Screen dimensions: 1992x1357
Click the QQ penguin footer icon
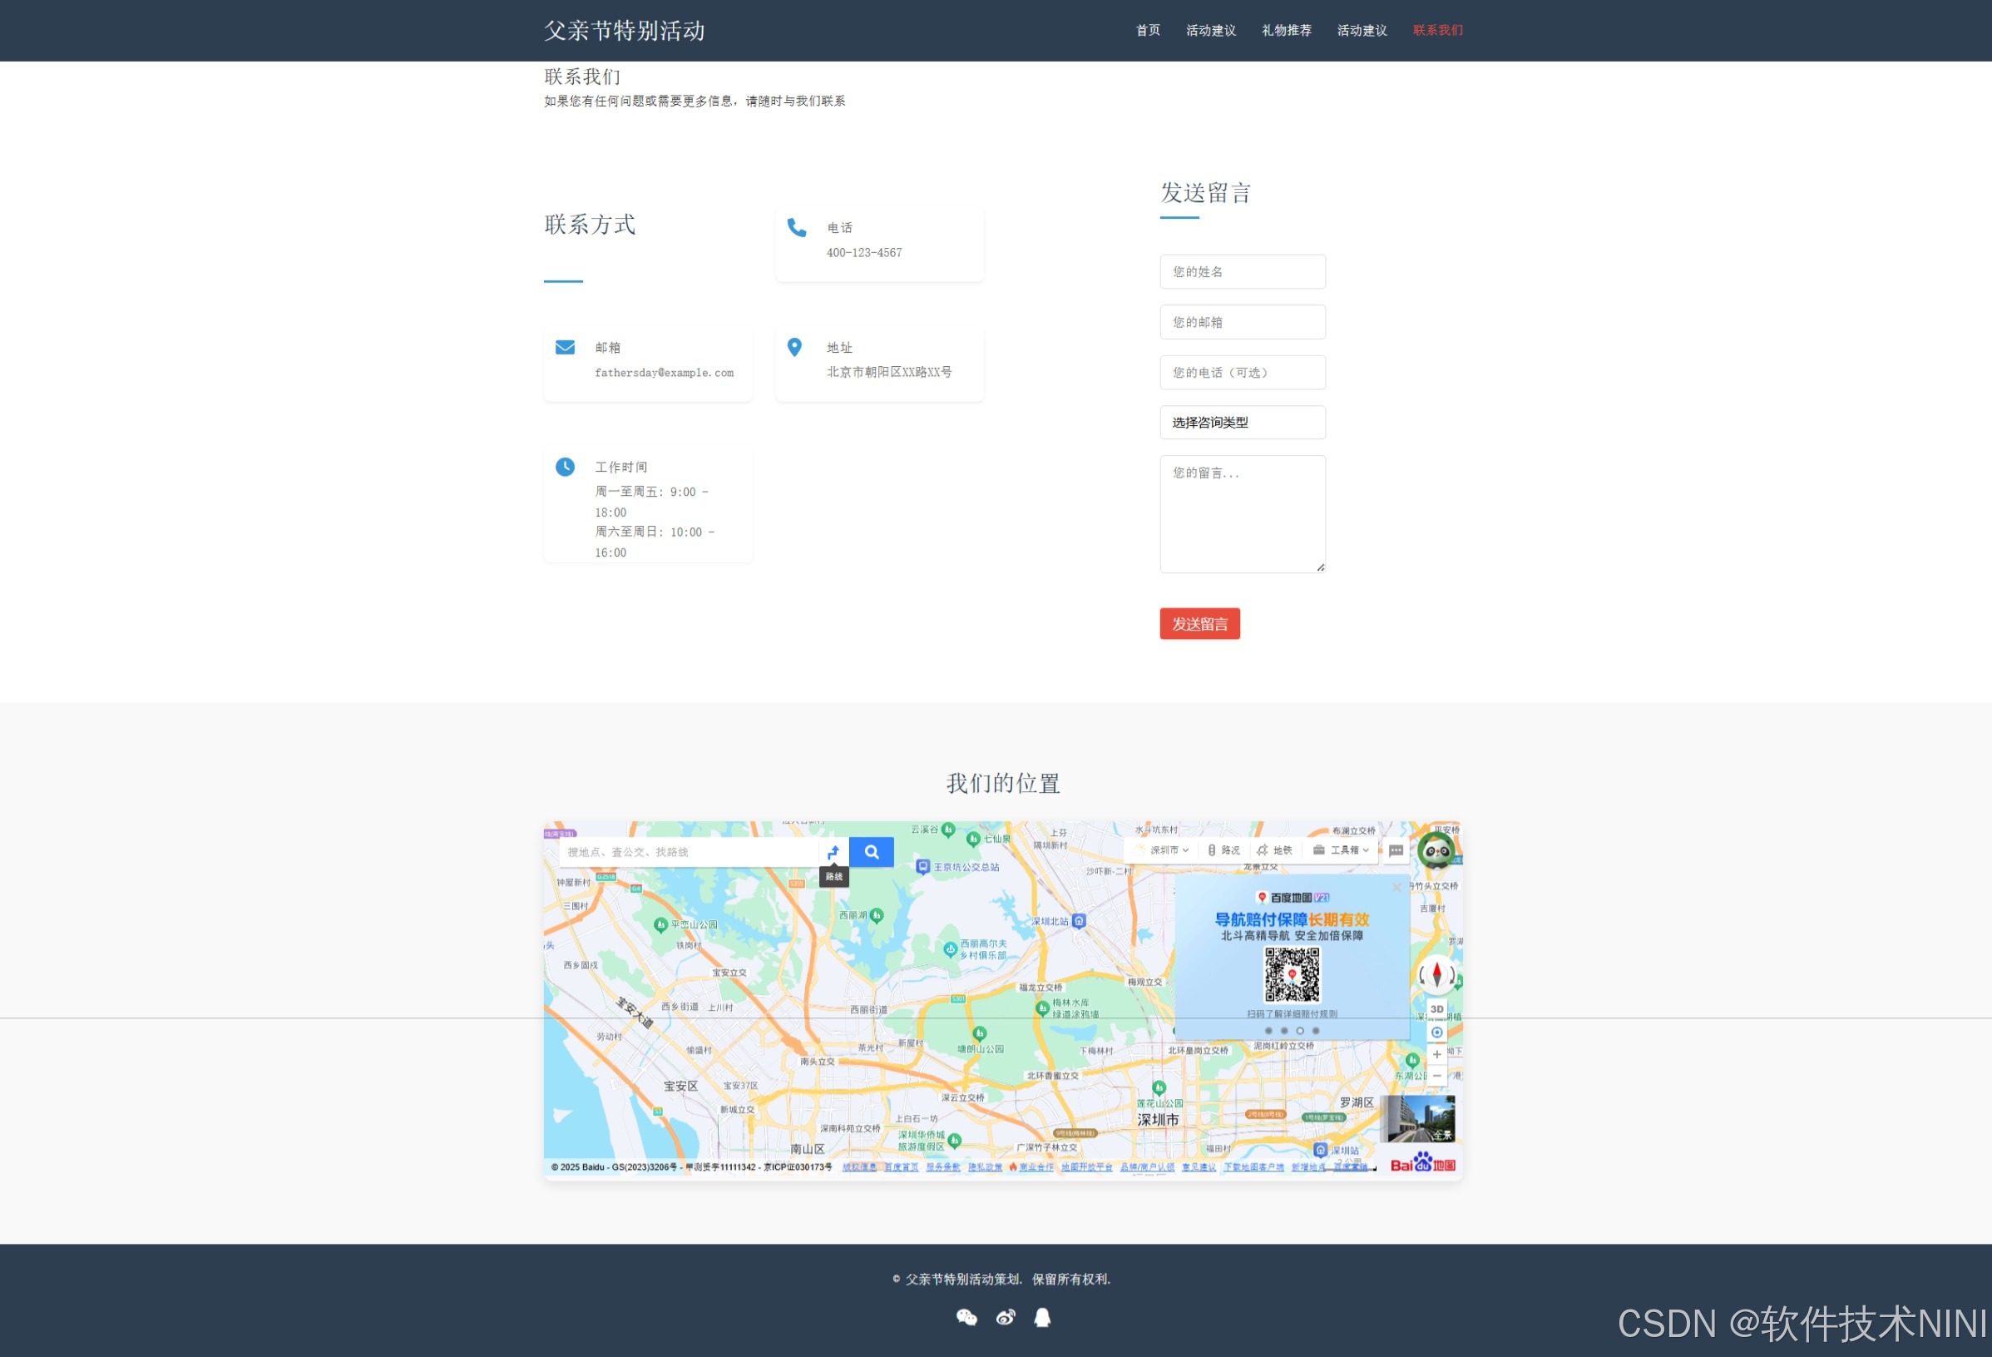pyautogui.click(x=1042, y=1318)
